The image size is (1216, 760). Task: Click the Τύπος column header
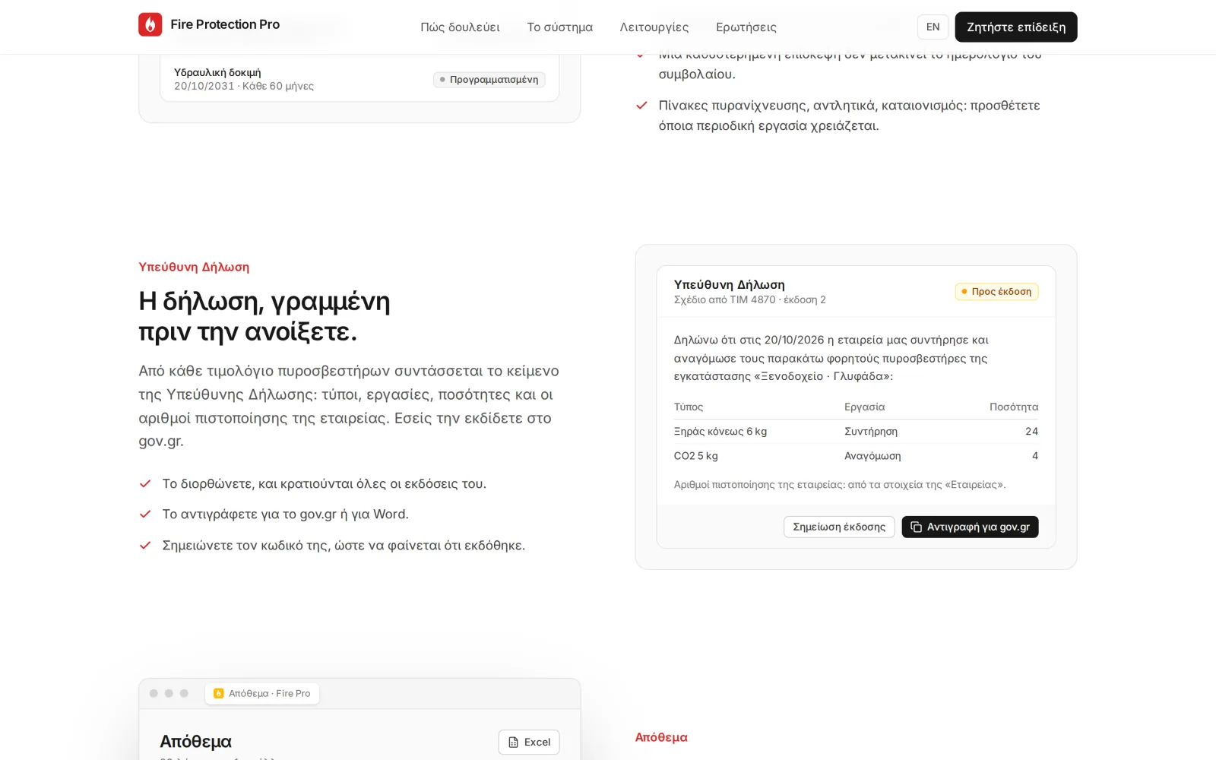pyautogui.click(x=689, y=407)
